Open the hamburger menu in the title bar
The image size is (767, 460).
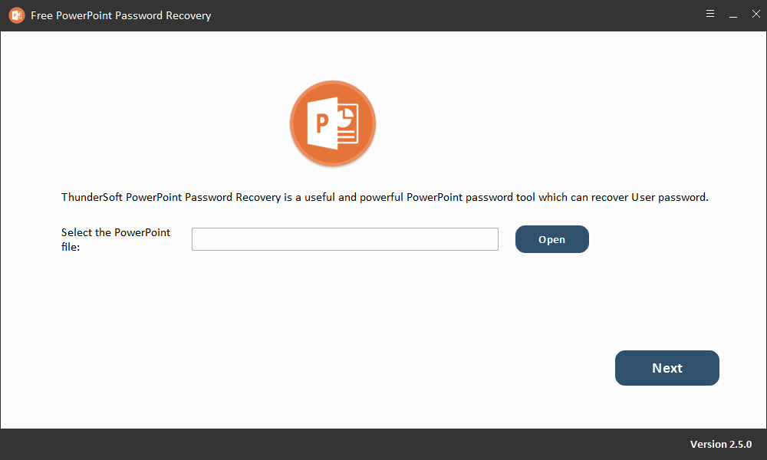pyautogui.click(x=710, y=15)
